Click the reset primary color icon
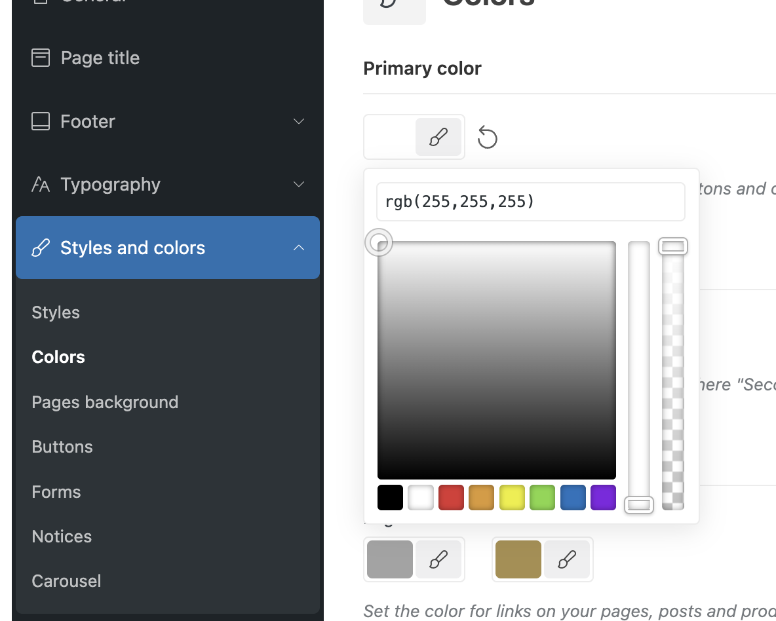The height and width of the screenshot is (621, 776). point(487,138)
